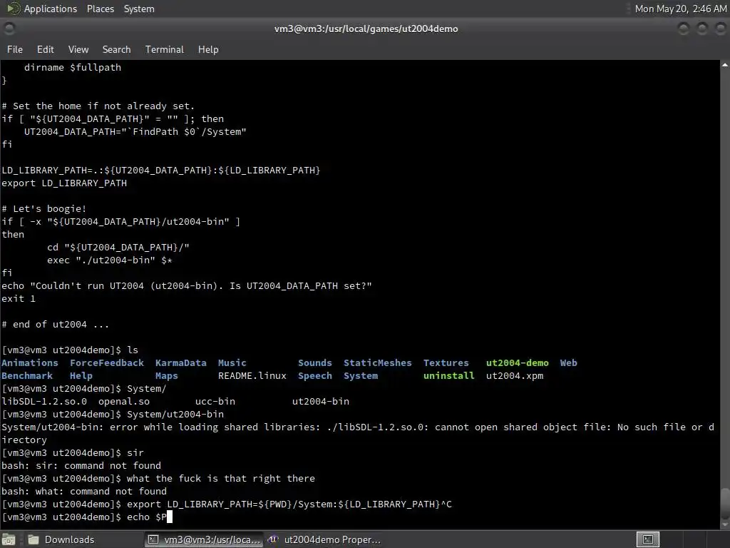730x548 pixels.
Task: Click the clock showing Mon May 20
Action: click(x=680, y=9)
